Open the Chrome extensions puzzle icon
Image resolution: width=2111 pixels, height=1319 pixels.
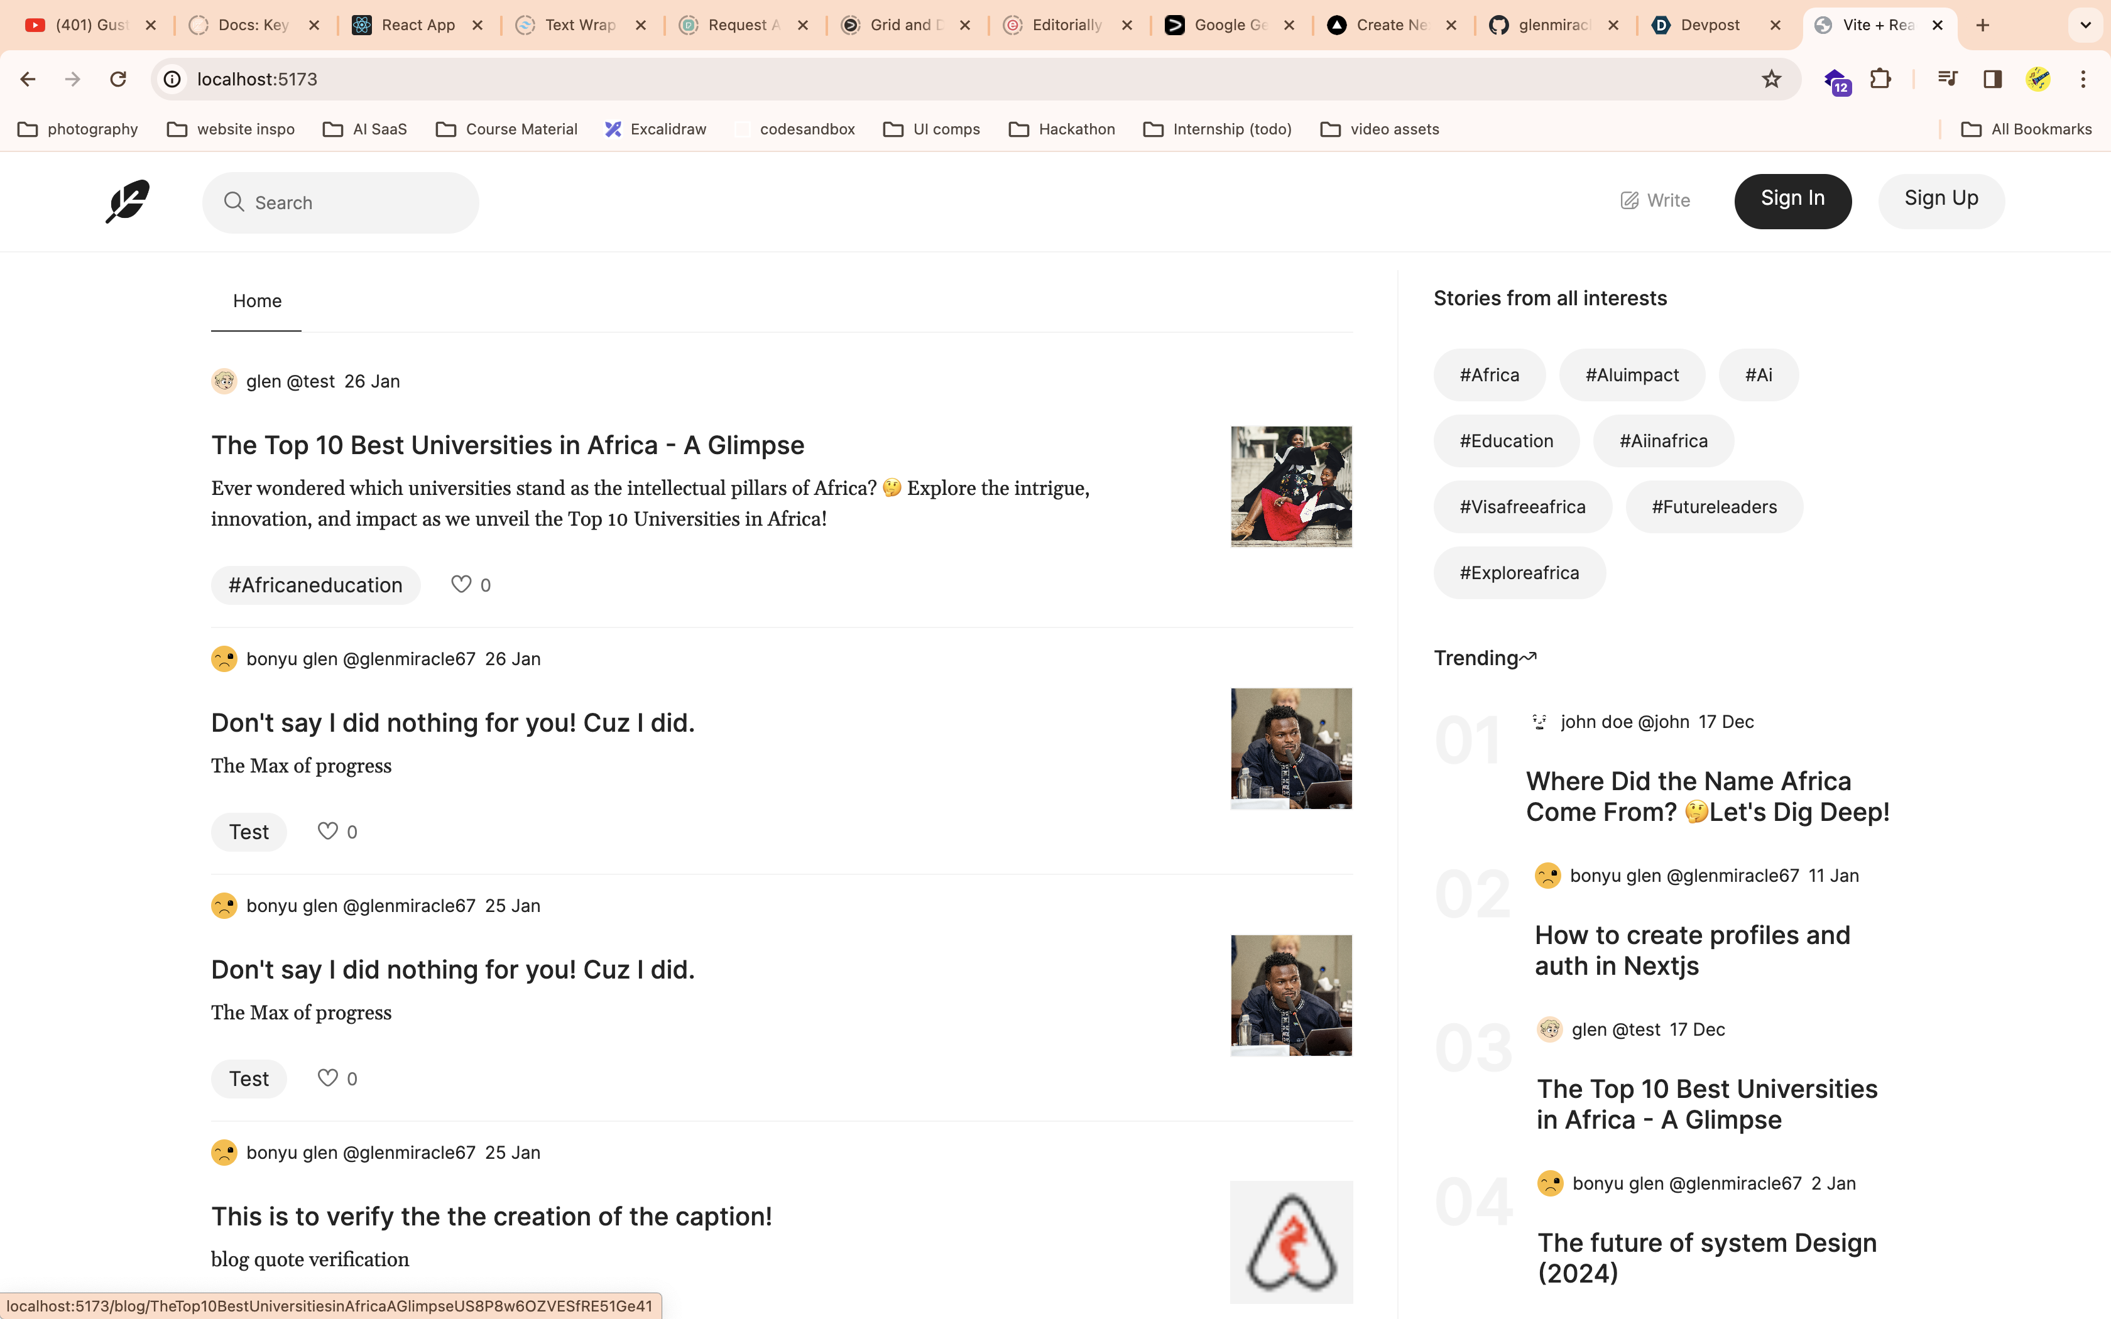[x=1882, y=79]
